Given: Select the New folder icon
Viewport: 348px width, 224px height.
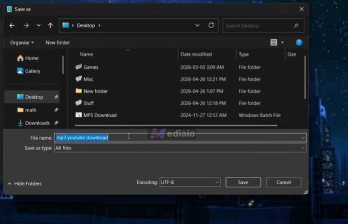Looking at the screenshot, I should pyautogui.click(x=78, y=91).
